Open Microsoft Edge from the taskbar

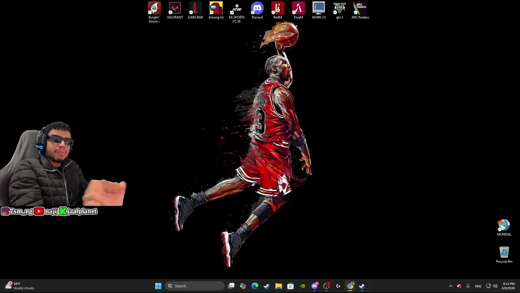click(255, 286)
